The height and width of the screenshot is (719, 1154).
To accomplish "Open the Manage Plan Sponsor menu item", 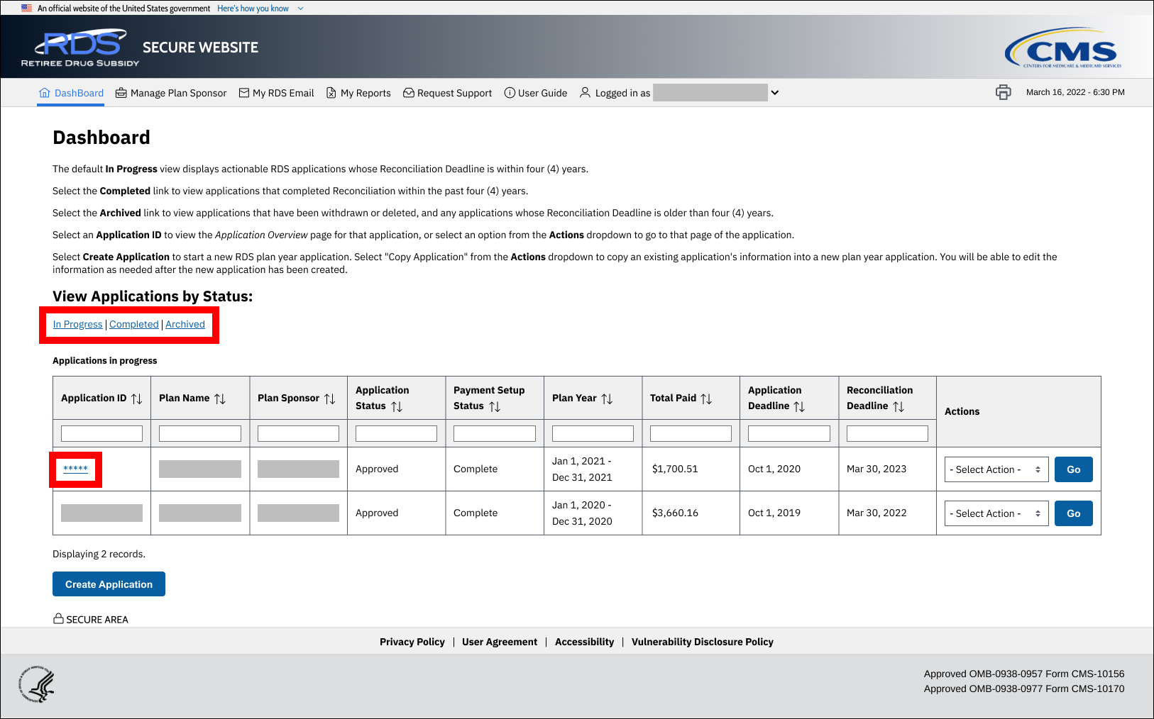I will point(171,93).
